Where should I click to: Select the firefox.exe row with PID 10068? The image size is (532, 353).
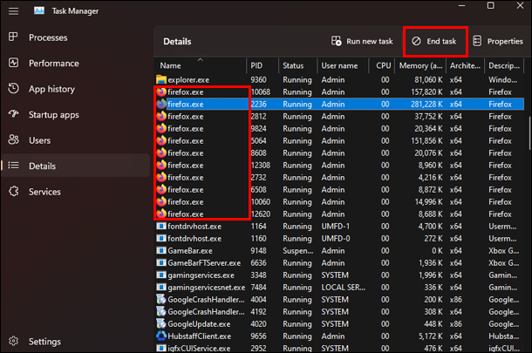tap(339, 92)
